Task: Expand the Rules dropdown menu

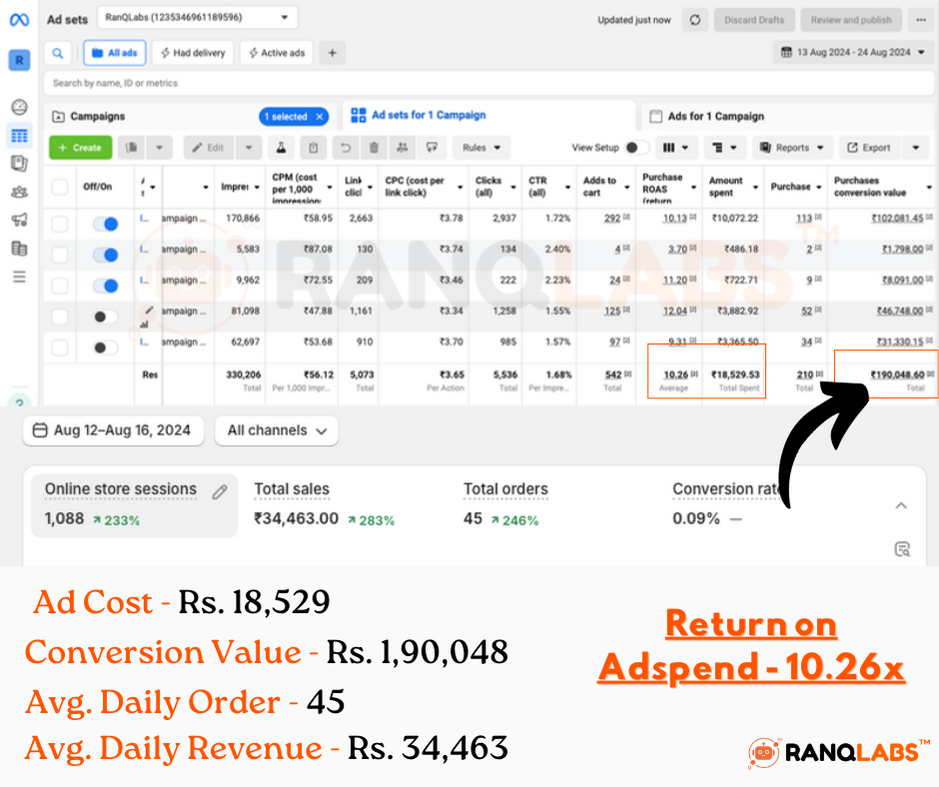Action: click(480, 148)
